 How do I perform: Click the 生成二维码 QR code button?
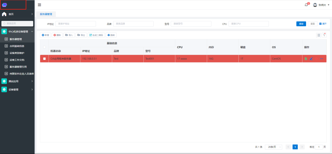[96, 35]
